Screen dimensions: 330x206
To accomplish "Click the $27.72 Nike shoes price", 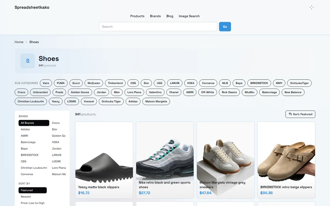I will click(144, 193).
